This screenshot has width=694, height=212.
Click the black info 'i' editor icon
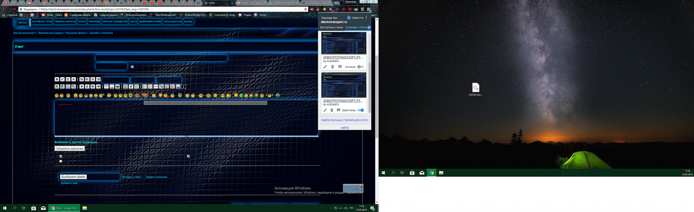tap(184, 86)
